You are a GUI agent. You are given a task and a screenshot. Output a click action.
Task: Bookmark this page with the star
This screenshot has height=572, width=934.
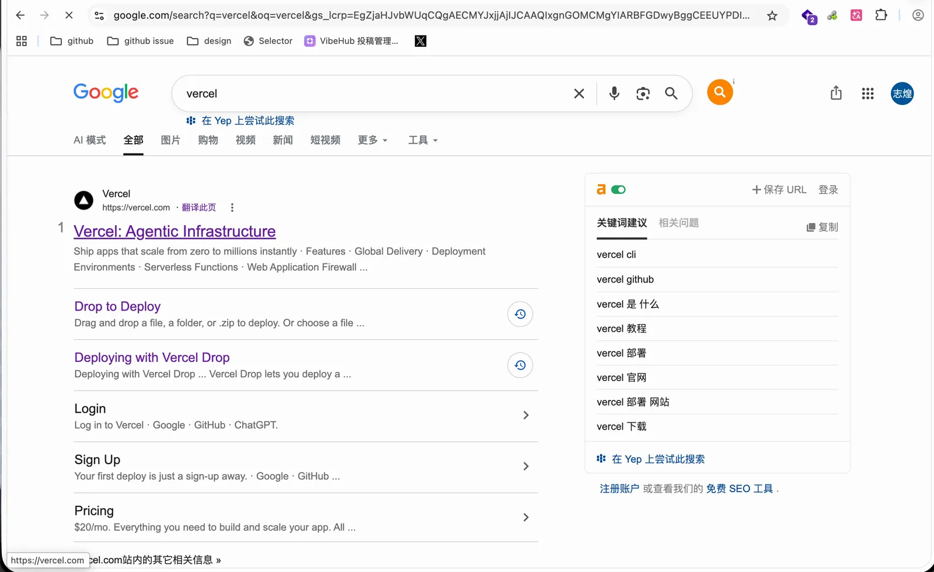[x=772, y=16]
